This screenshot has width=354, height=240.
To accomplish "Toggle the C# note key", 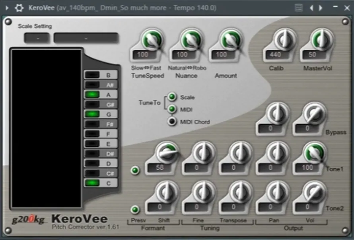I will tap(101, 173).
